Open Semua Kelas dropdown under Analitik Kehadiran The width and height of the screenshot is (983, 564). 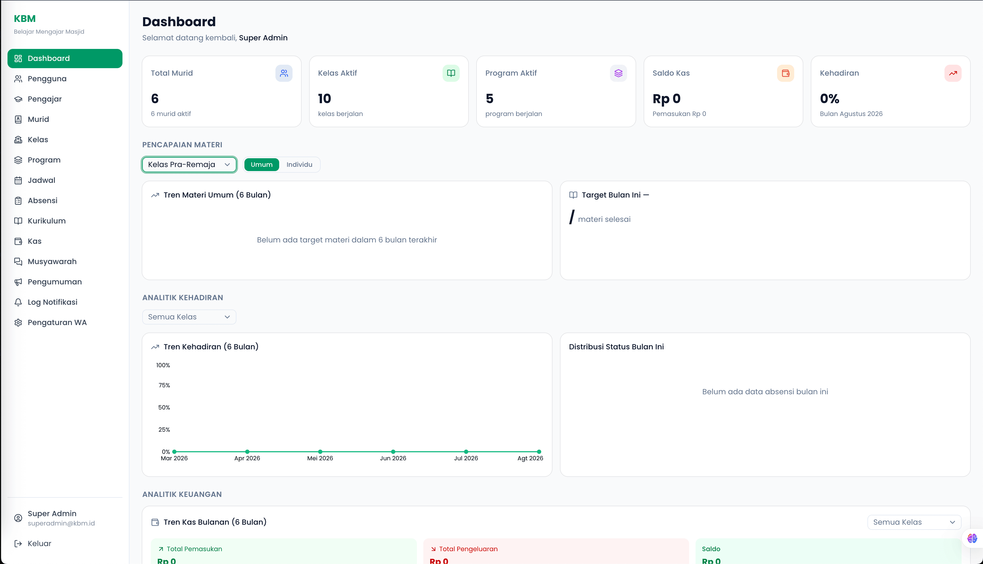[189, 317]
